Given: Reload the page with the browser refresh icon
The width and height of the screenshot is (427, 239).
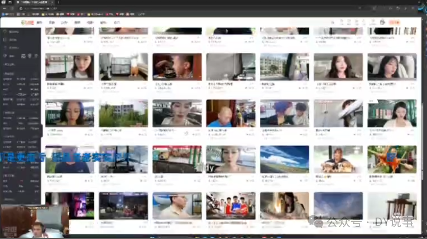Looking at the screenshot, I should [21, 8].
